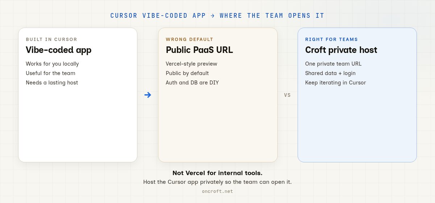
Task: Click 'Auth and DB are DIY' line
Action: 192,83
